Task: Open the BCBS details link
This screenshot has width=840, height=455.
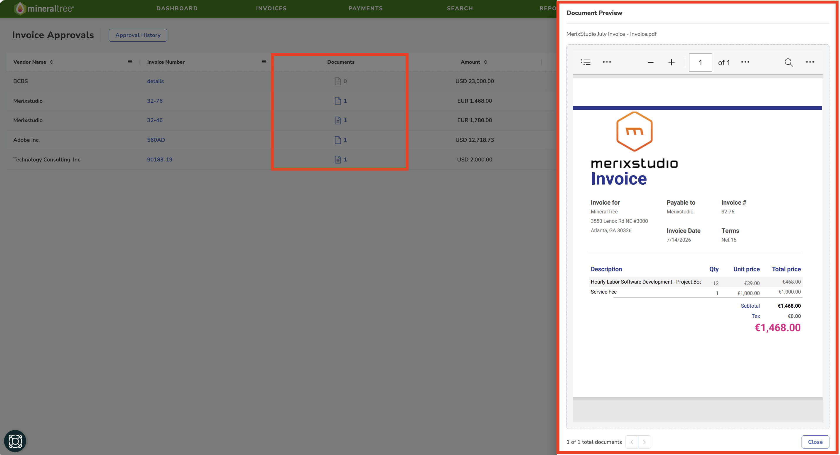Action: pos(155,81)
